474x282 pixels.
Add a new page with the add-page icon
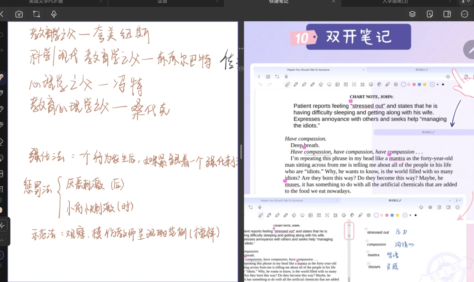pos(430,14)
